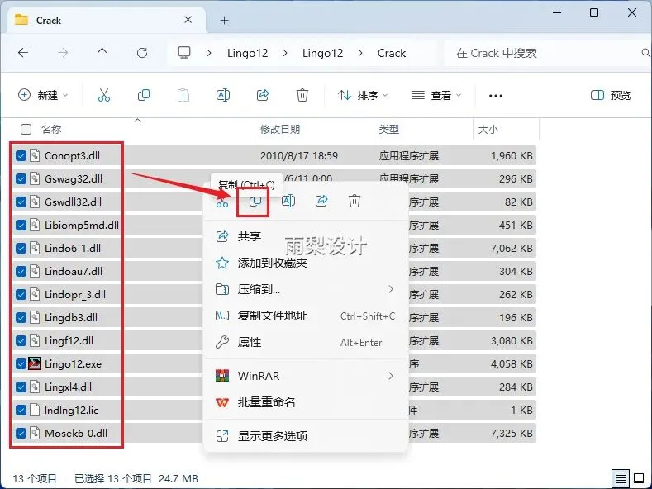Uncheck the Lingo12.exe checkbox

pos(21,363)
